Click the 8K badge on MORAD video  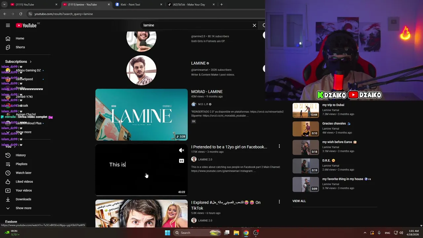point(194,121)
